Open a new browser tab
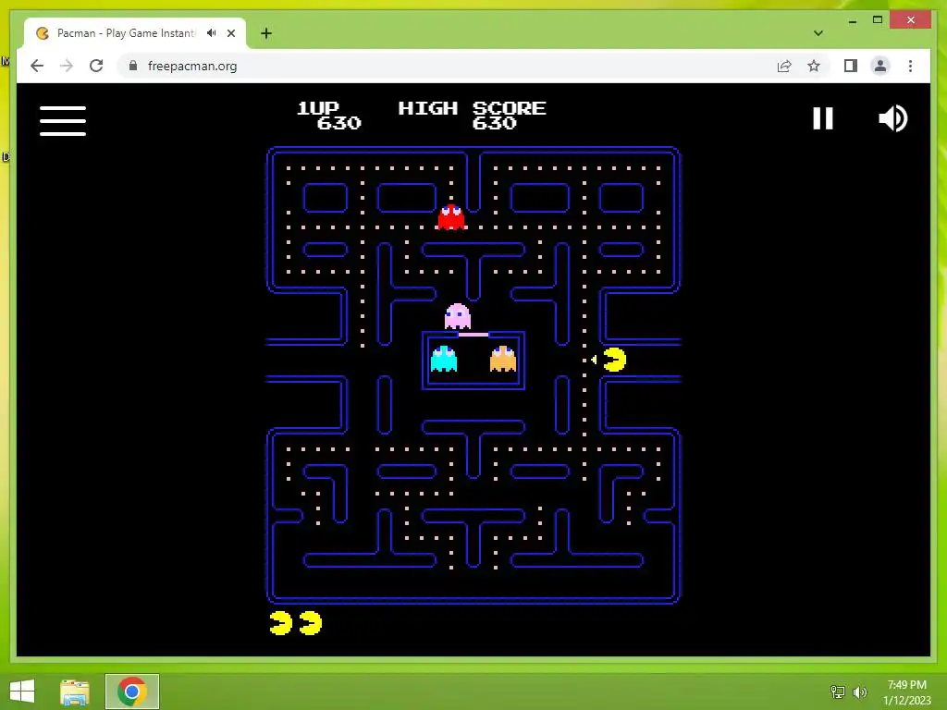Image resolution: width=947 pixels, height=710 pixels. tap(266, 33)
